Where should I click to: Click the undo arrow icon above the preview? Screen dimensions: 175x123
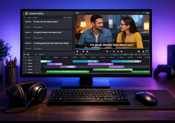pos(144,13)
